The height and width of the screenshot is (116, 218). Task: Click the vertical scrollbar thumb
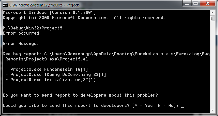[212, 18]
